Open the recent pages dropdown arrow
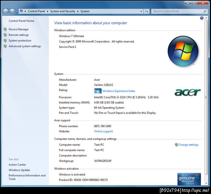The image size is (211, 194). click(17, 12)
